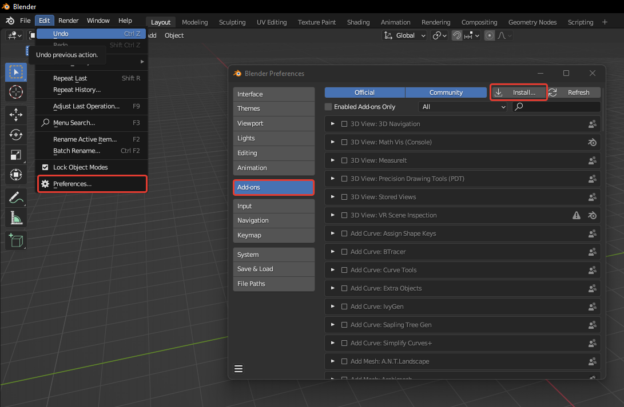Toggle the snapping magnet icon
This screenshot has width=624, height=407.
[457, 35]
